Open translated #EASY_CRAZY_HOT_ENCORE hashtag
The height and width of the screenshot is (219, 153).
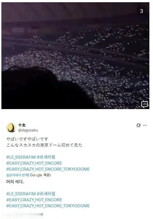pyautogui.click(x=34, y=200)
